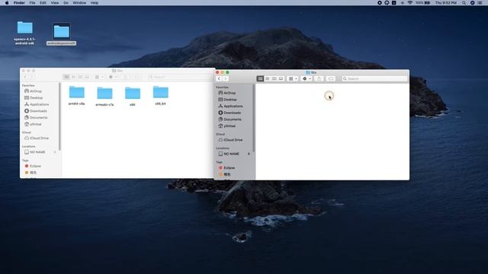The image size is (488, 274).
Task: Open the Window menu
Action: click(x=79, y=3)
